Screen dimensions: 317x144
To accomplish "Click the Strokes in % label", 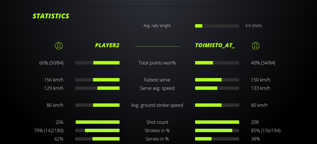I will pos(157,130).
